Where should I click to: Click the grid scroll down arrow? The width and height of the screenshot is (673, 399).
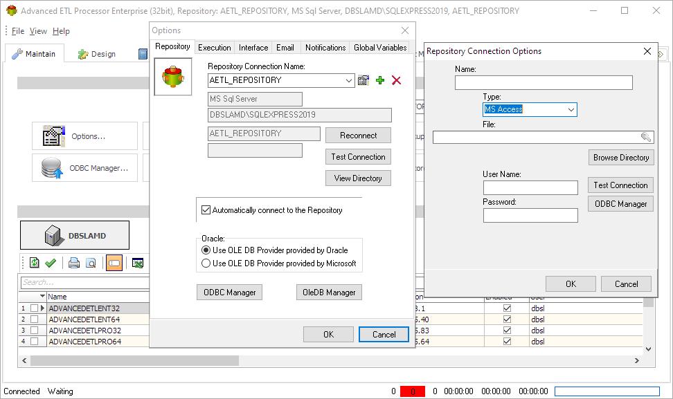648,349
